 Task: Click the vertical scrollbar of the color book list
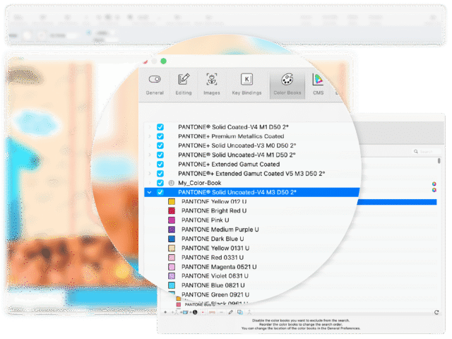coord(439,160)
